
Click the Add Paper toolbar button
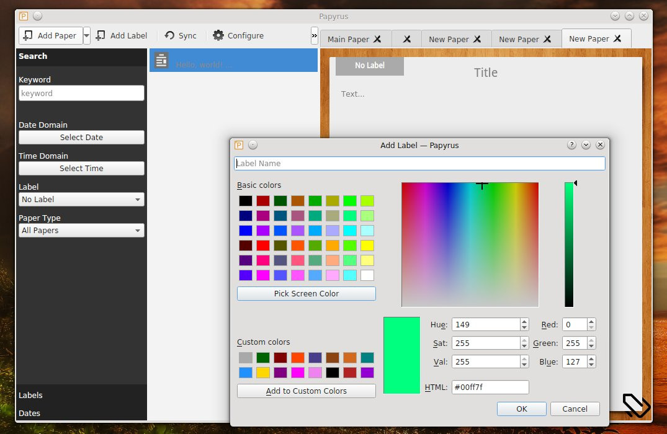click(51, 36)
